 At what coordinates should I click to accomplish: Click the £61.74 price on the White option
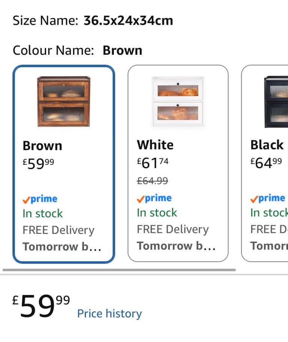point(153,163)
